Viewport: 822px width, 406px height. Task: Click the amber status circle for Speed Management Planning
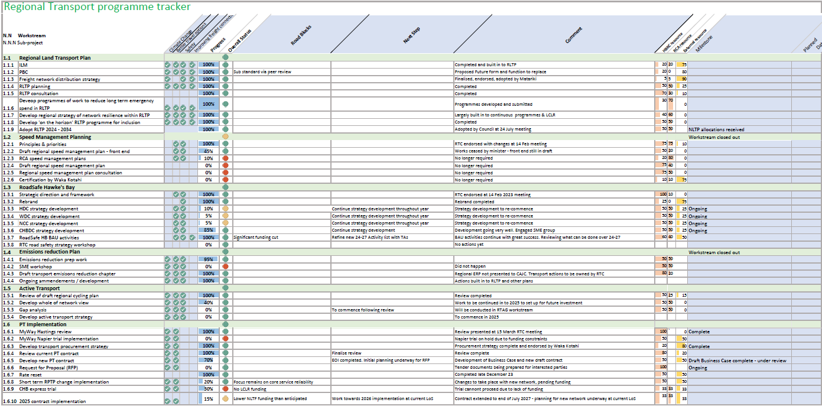(225, 137)
